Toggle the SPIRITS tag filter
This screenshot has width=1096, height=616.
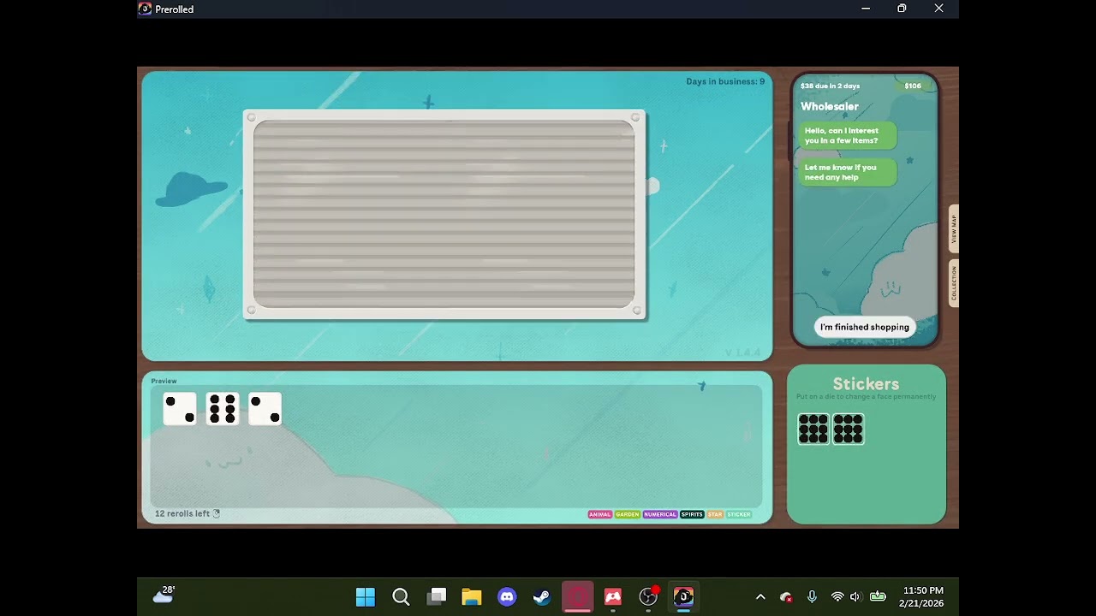692,514
